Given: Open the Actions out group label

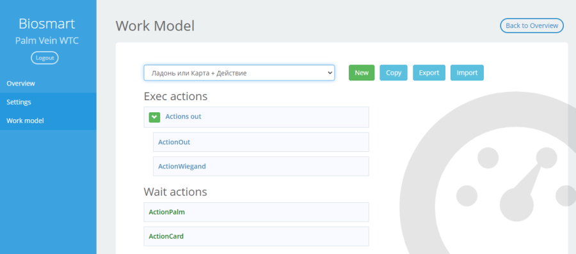Looking at the screenshot, I should (x=183, y=117).
